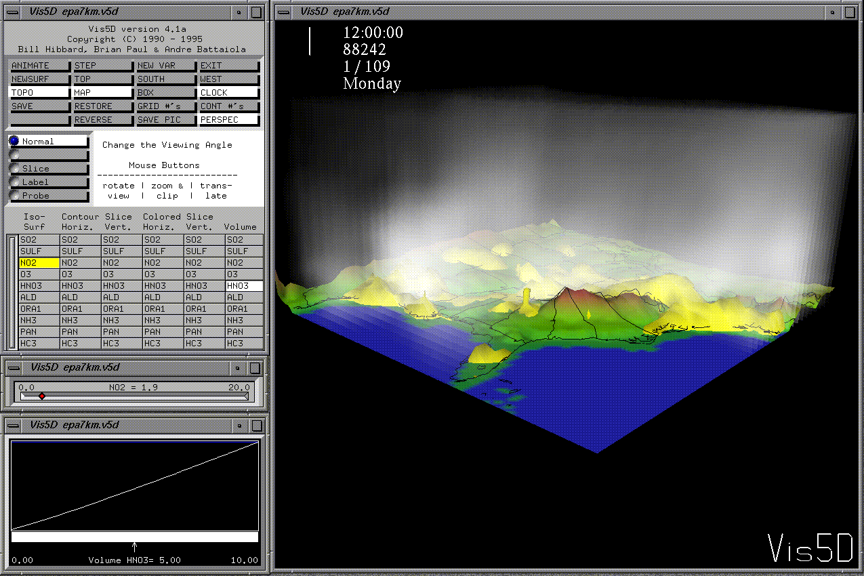
Task: Maximize the control panel window
Action: [x=255, y=12]
